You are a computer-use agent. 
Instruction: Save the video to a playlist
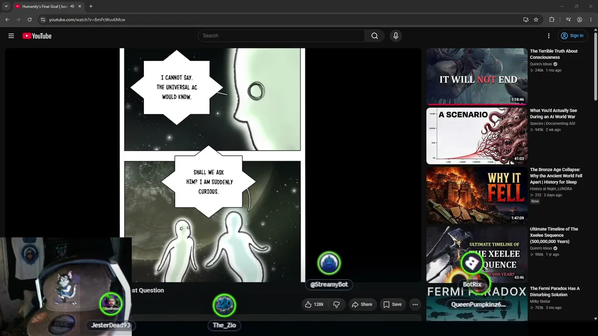392,304
